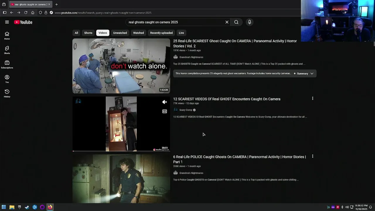Select the Live filter chip

tap(182, 33)
